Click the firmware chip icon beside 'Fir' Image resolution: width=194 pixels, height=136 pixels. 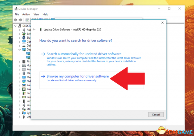(24, 61)
